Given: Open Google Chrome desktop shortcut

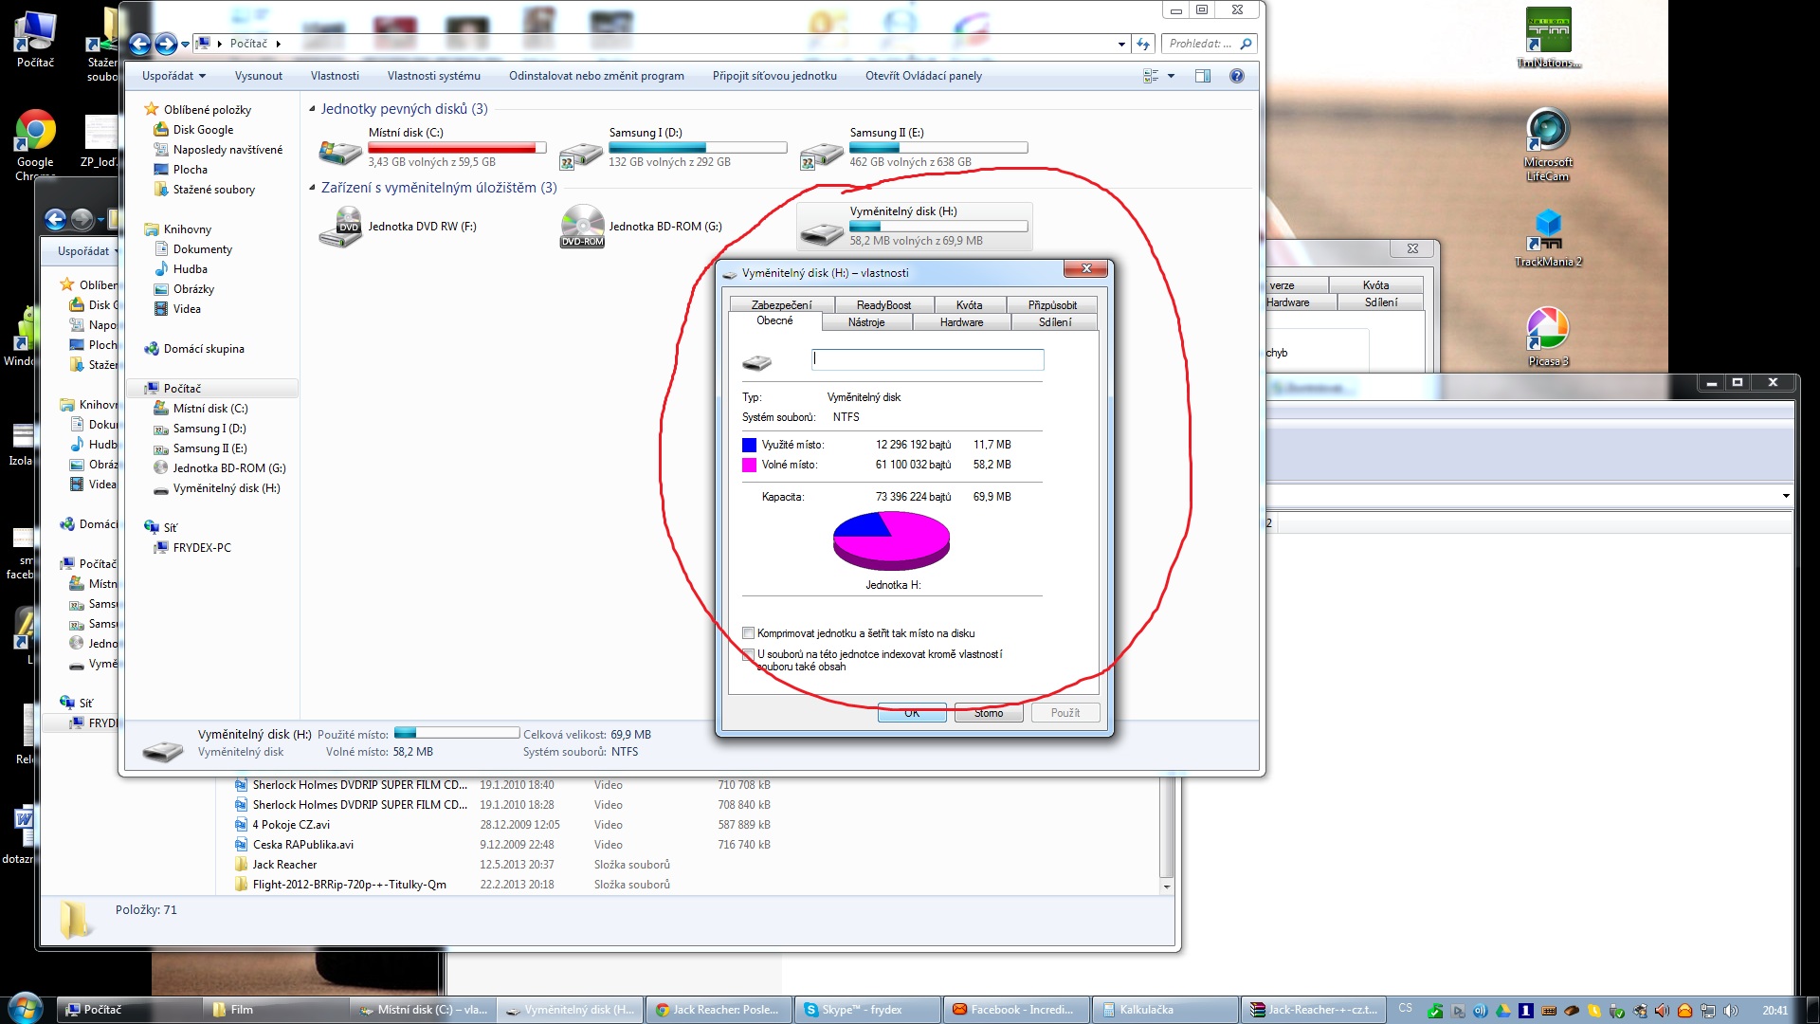Looking at the screenshot, I should tap(35, 131).
